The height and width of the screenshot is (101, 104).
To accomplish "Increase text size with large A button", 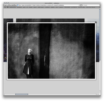I will [x=13, y=5].
